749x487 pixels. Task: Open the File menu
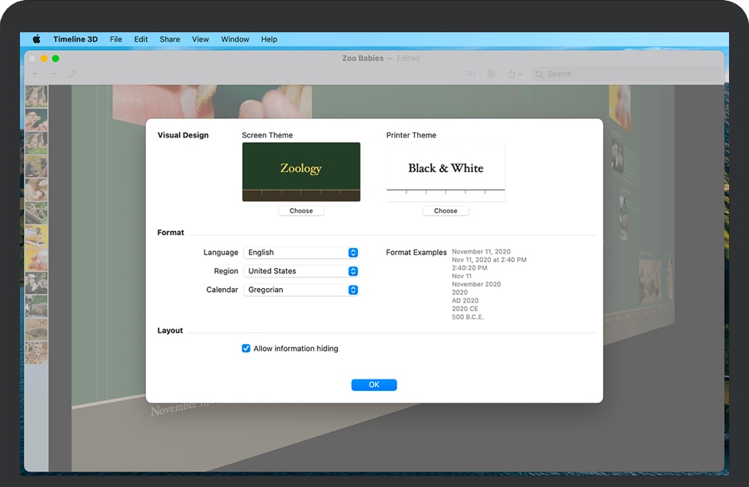click(x=115, y=39)
